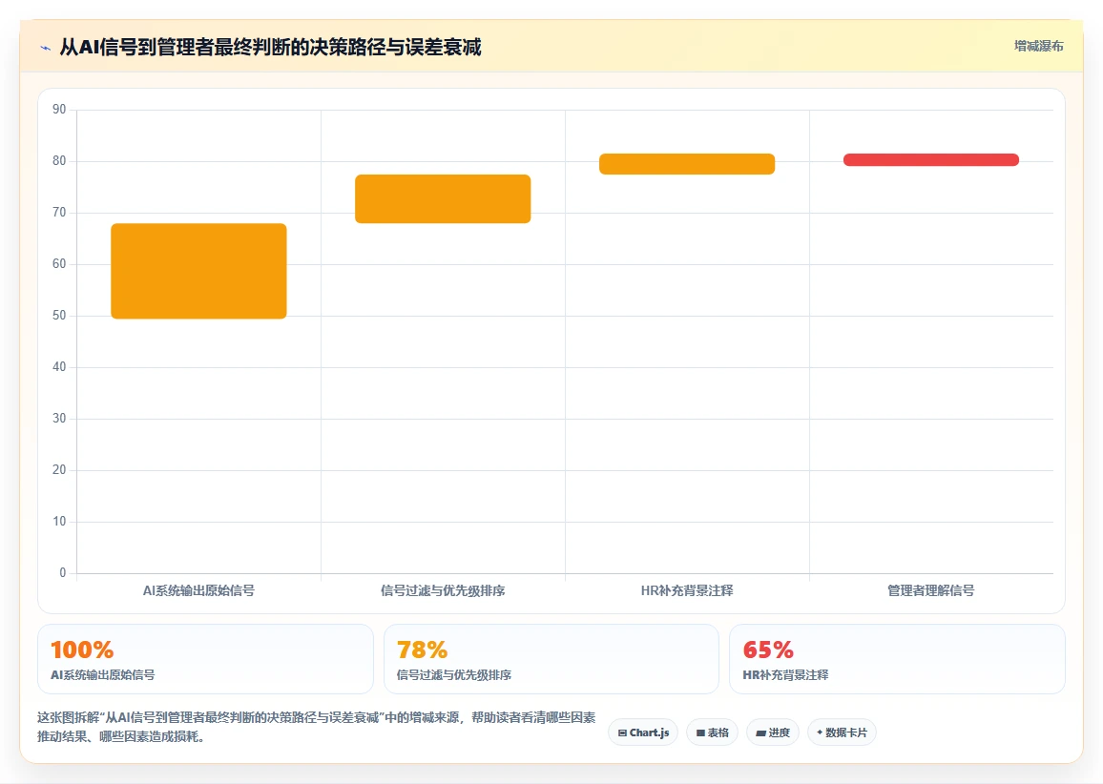Click the AI系统输出原始信号 orange waterfall bar
Viewport: 1103px width, 784px height.
[x=198, y=272]
